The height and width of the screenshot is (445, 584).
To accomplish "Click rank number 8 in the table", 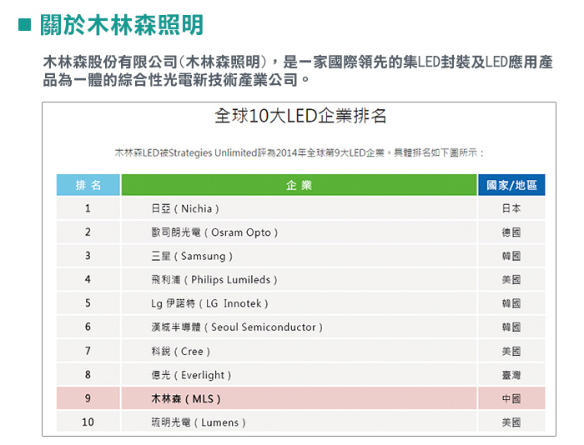I will pyautogui.click(x=88, y=375).
